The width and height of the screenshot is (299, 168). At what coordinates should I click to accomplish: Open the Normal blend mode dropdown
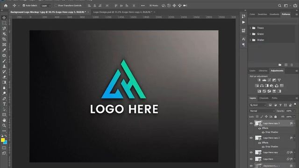click(262, 111)
